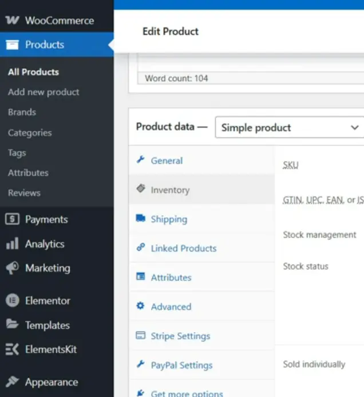Click the Linked Products chain icon
Viewport: 364px width, 397px height.
[141, 247]
